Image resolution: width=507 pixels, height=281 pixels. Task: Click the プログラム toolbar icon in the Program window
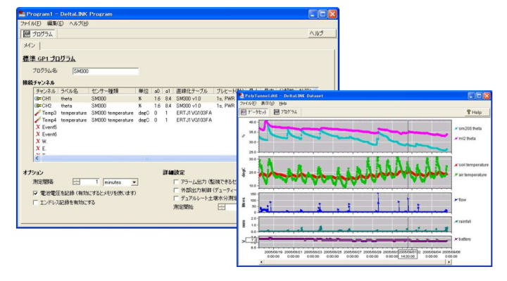(x=27, y=34)
